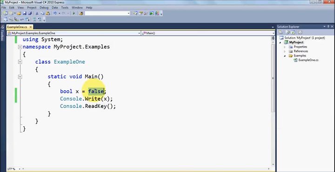The width and height of the screenshot is (335, 172).
Task: Save ExampleOne.cs with the Save icon
Action: click(x=25, y=13)
